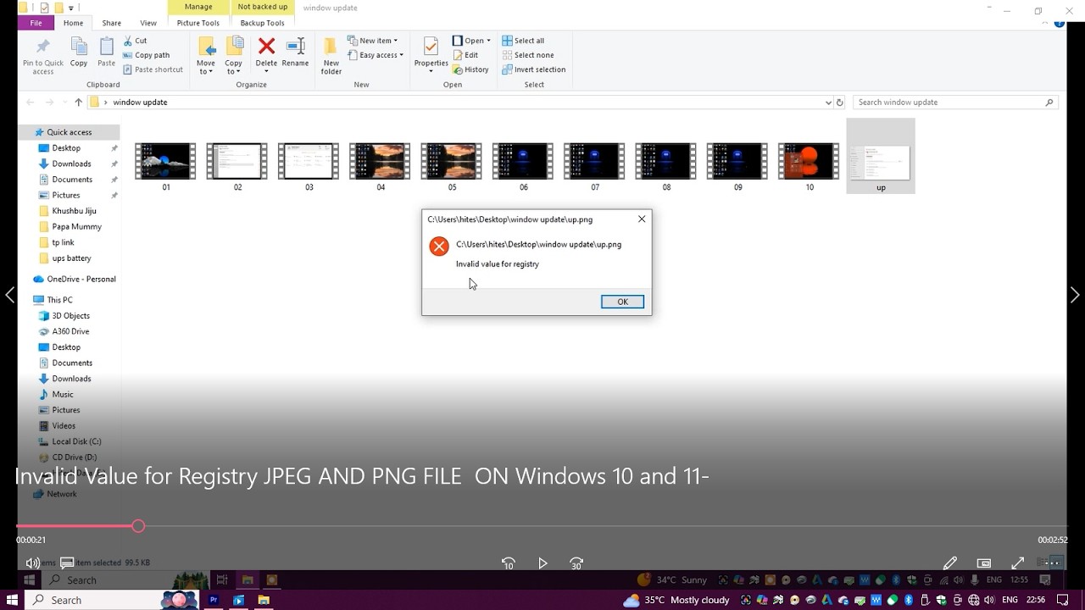Expand the Open dropdown in the ribbon

pos(471,41)
